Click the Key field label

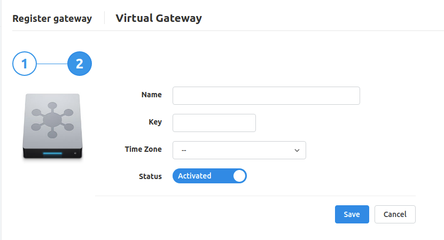click(155, 122)
